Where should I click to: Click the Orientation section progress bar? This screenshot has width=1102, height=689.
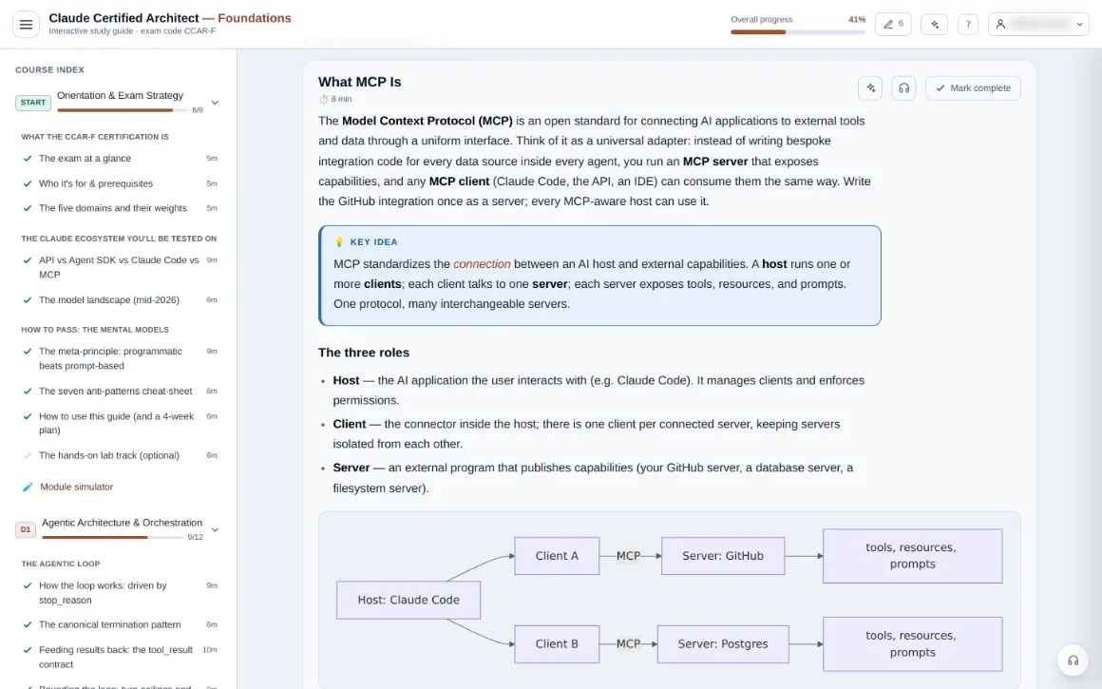click(x=123, y=110)
